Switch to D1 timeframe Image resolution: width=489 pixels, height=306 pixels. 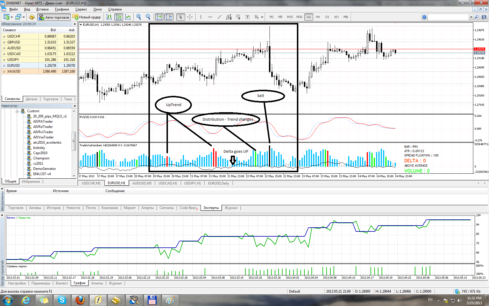(x=327, y=17)
